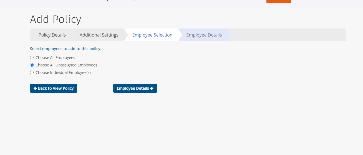
Task: Switch to the Additional Settings step
Action: [x=99, y=35]
